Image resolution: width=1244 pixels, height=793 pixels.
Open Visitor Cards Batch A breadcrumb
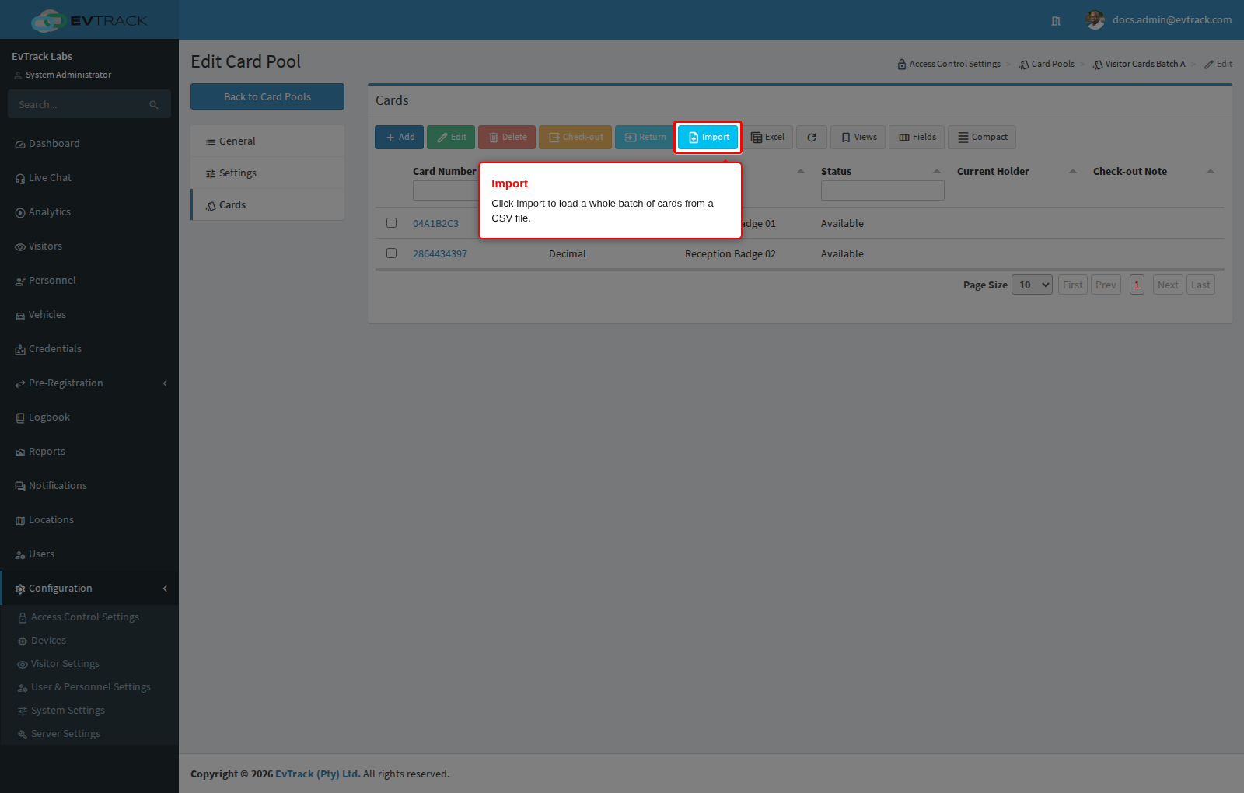(1139, 65)
